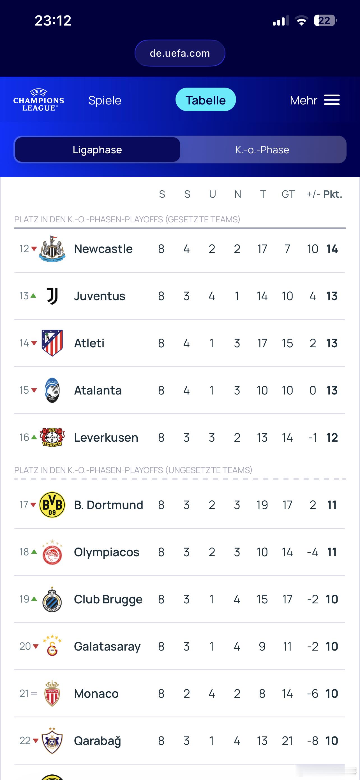Image resolution: width=360 pixels, height=780 pixels.
Task: Open the Bayer Leverkusen crest
Action: 52,437
